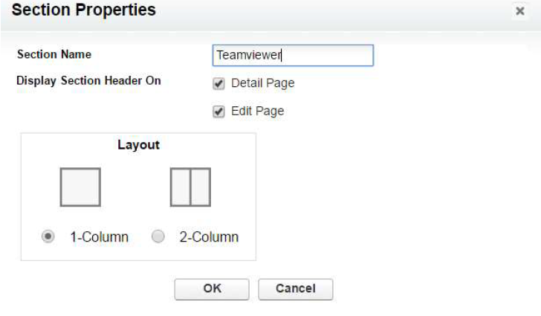
Task: Choose the 1-Column radio button
Action: (x=48, y=236)
